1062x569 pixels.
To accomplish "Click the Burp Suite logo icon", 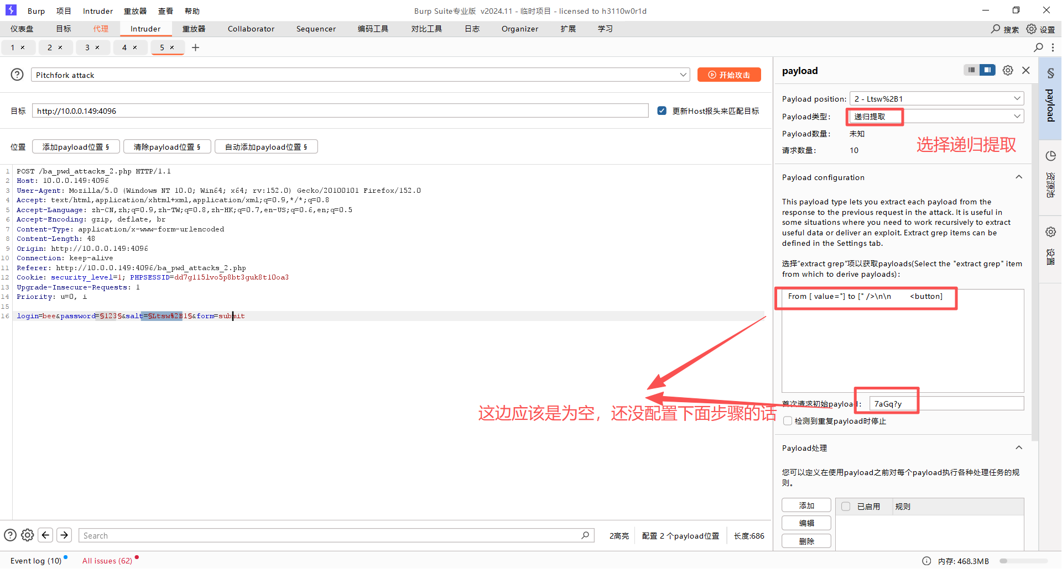I will coord(11,10).
